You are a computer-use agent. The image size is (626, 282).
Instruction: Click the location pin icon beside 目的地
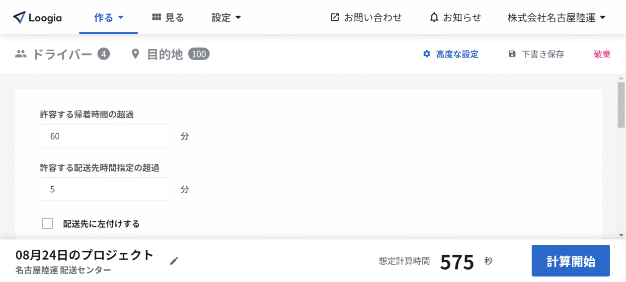[135, 54]
